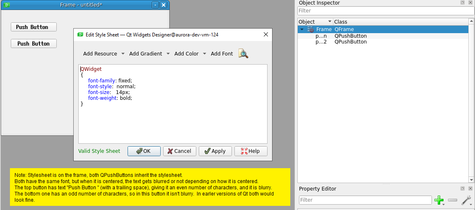Image resolution: width=475 pixels, height=210 pixels.
Task: Apply the style sheet
Action: point(215,151)
